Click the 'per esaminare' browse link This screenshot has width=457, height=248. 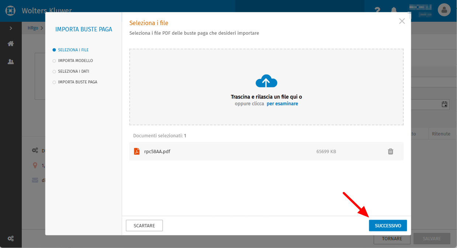click(282, 104)
